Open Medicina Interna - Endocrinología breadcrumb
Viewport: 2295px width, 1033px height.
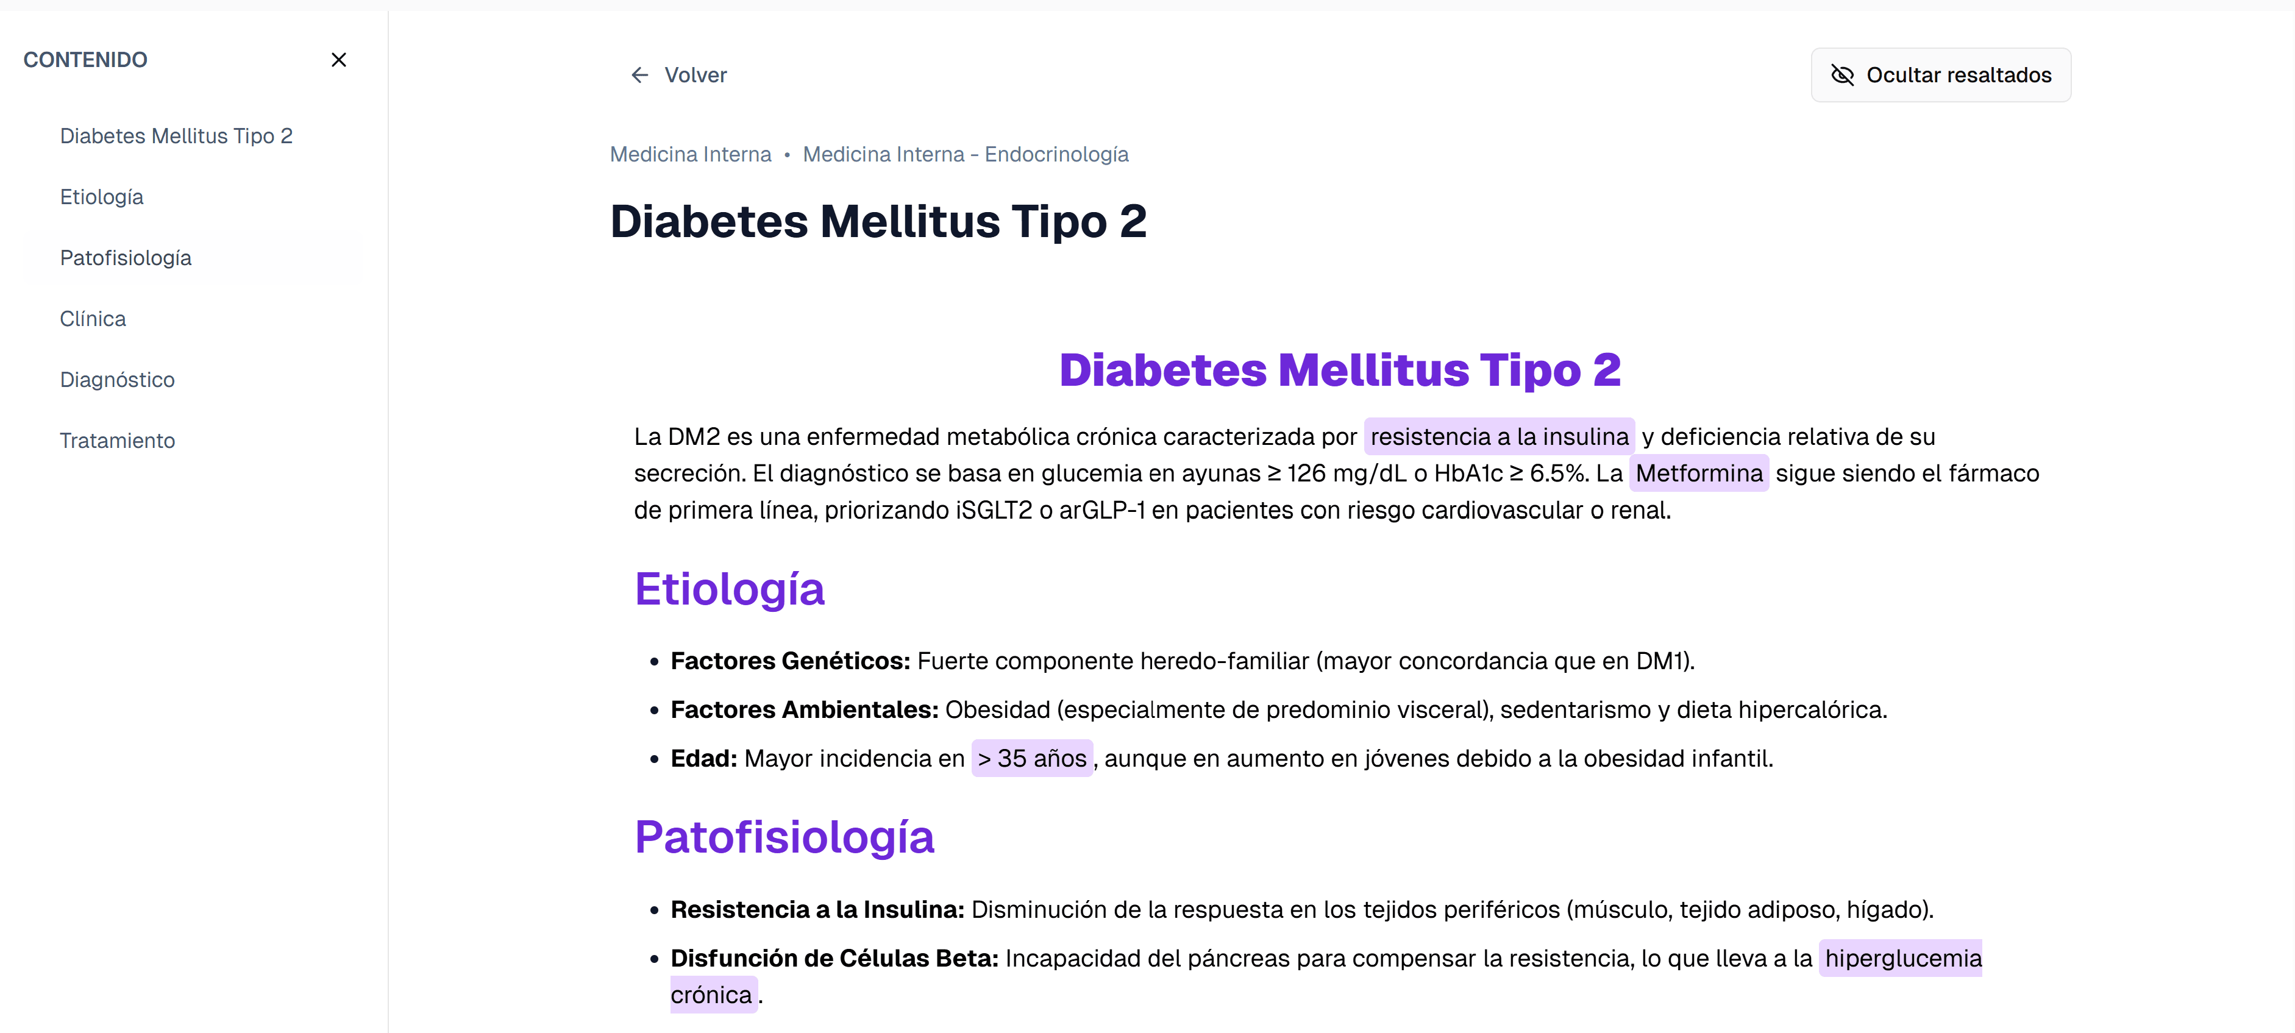[x=965, y=154]
